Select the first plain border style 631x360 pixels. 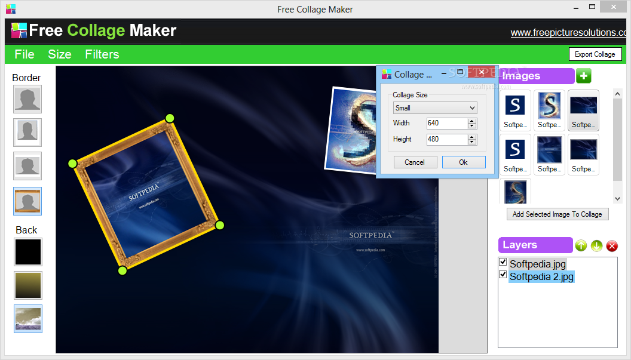click(x=27, y=99)
